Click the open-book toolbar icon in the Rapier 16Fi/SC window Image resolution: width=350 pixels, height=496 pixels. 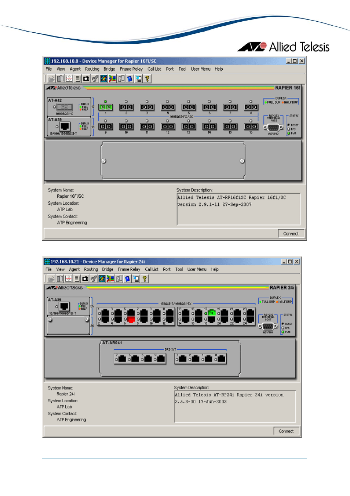click(60, 79)
